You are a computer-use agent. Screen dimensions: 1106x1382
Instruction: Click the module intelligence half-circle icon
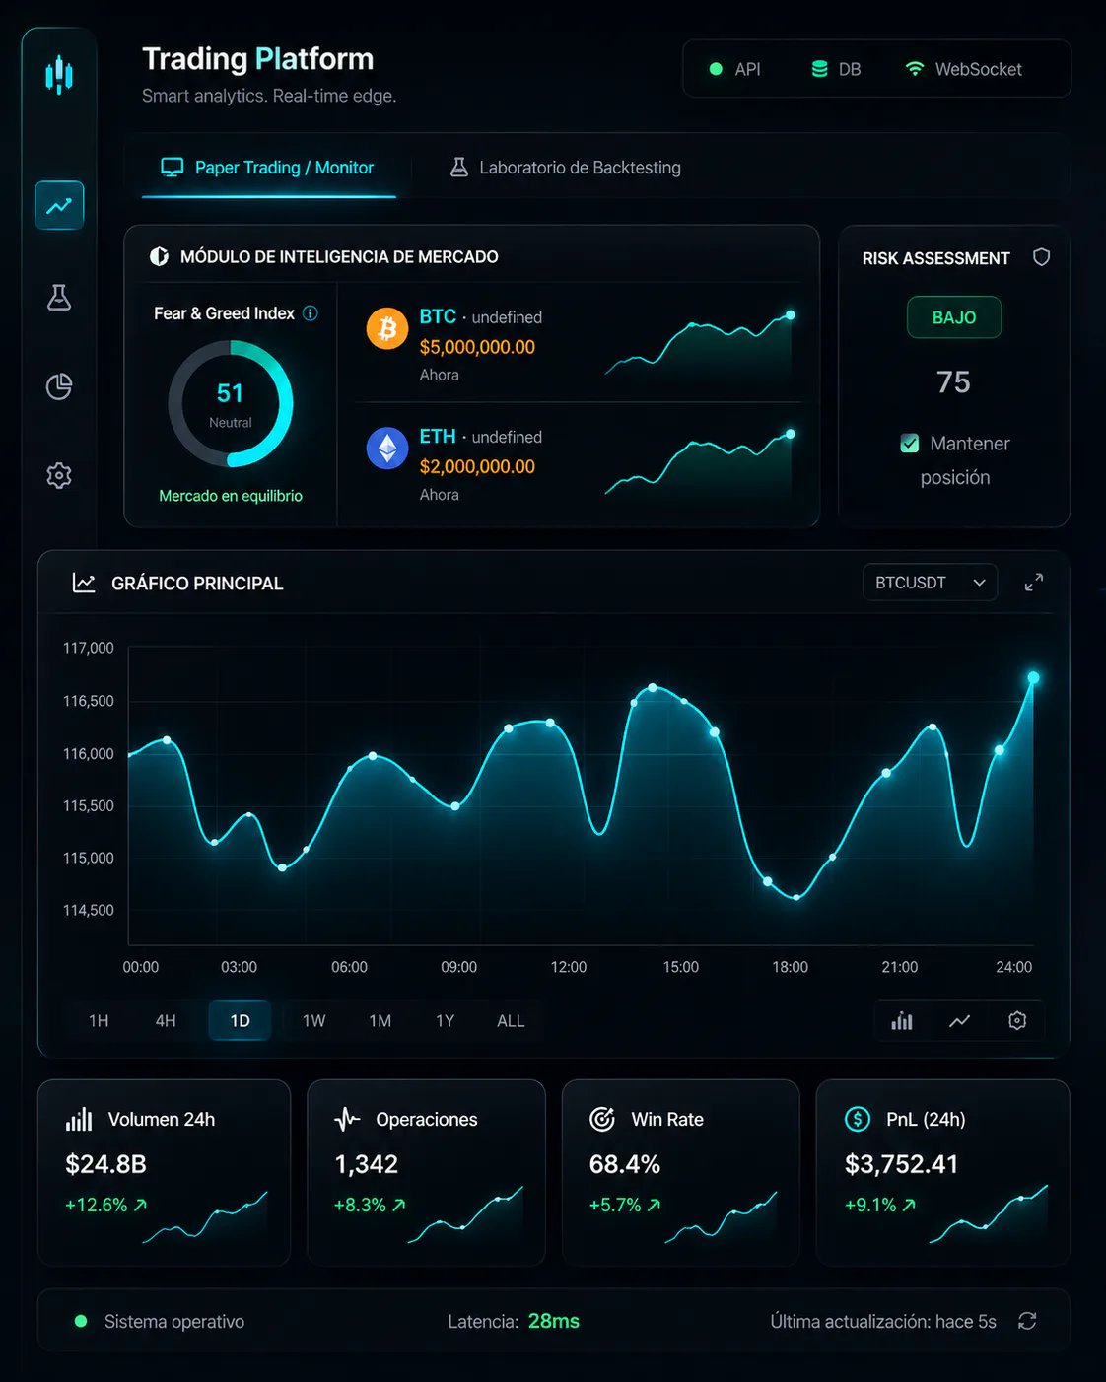tap(159, 256)
